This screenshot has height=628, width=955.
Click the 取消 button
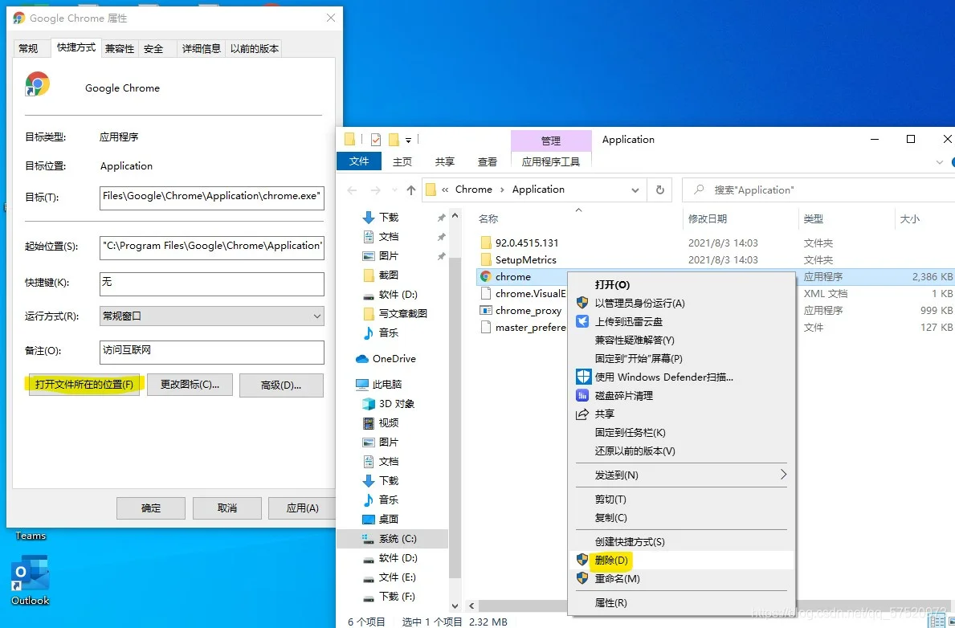tap(227, 508)
